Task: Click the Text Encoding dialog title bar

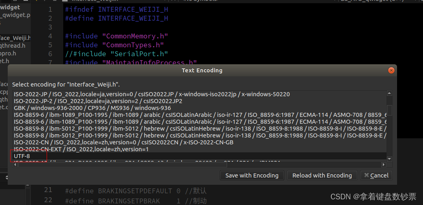Action: [202, 70]
